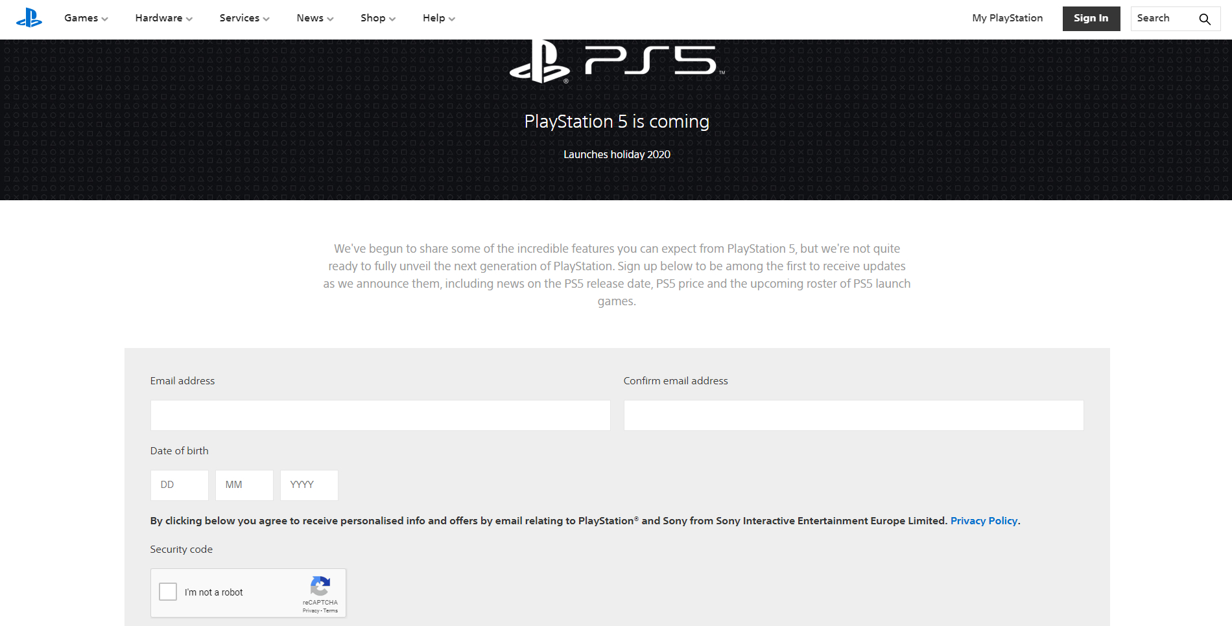Expand the Help dropdown chevron
Viewport: 1232px width, 626px height.
pos(452,19)
